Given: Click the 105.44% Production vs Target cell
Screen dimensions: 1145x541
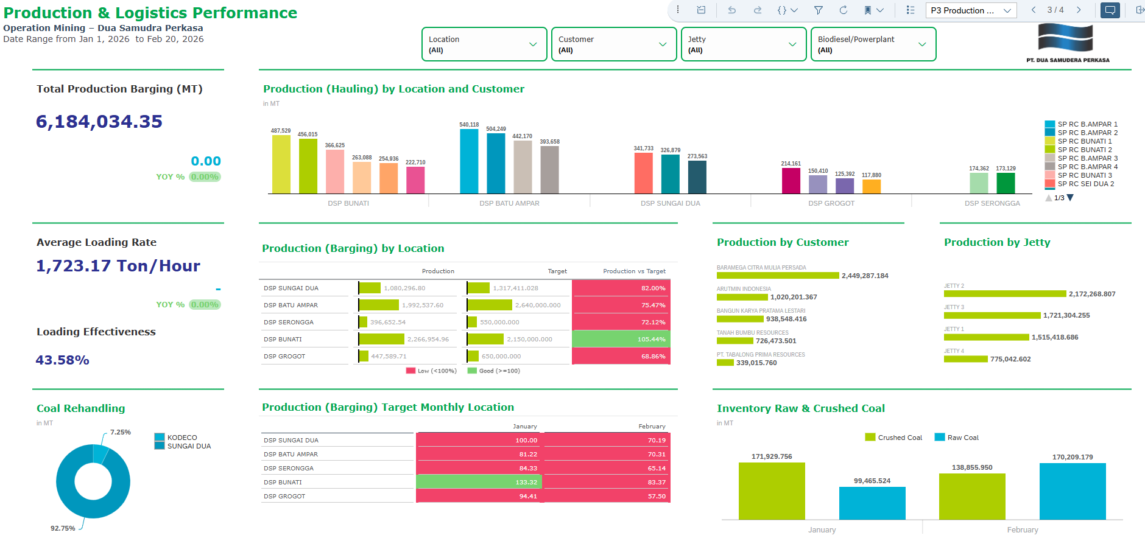Looking at the screenshot, I should click(x=621, y=339).
